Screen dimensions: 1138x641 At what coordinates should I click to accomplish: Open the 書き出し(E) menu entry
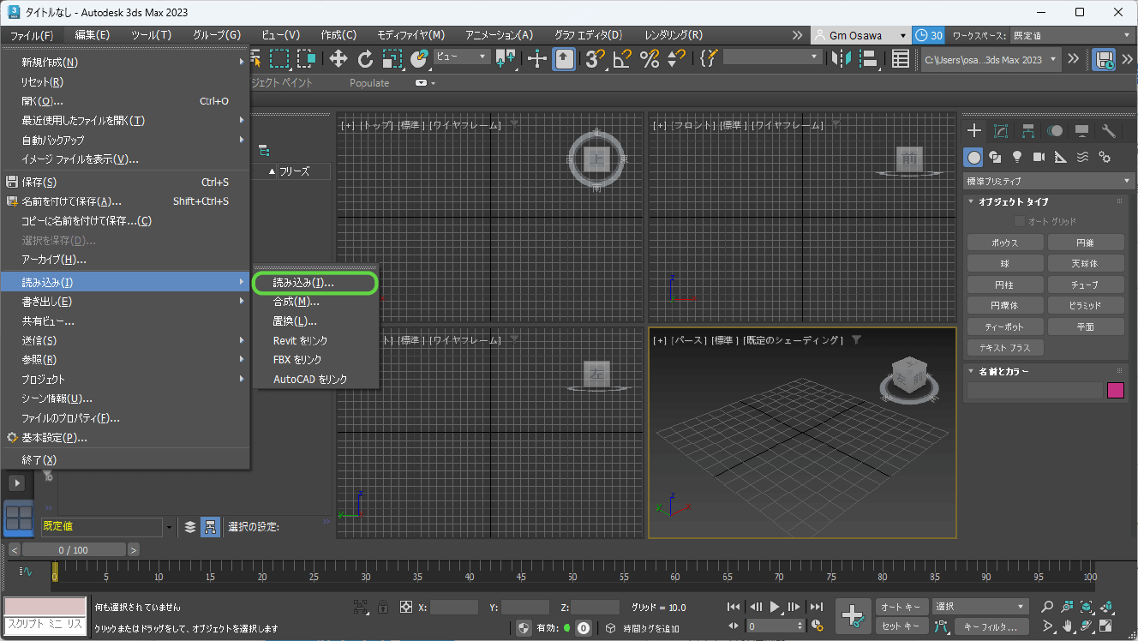tap(46, 302)
